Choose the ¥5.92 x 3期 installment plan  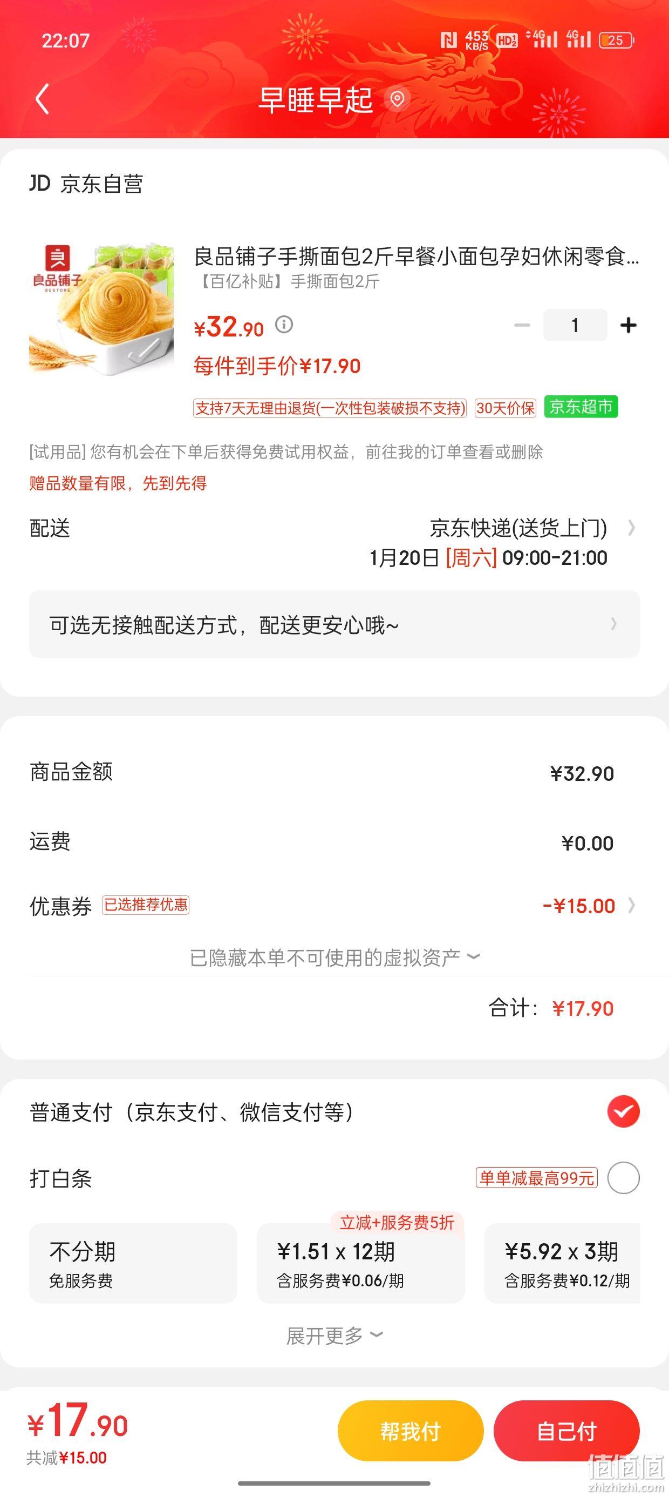pos(562,1263)
